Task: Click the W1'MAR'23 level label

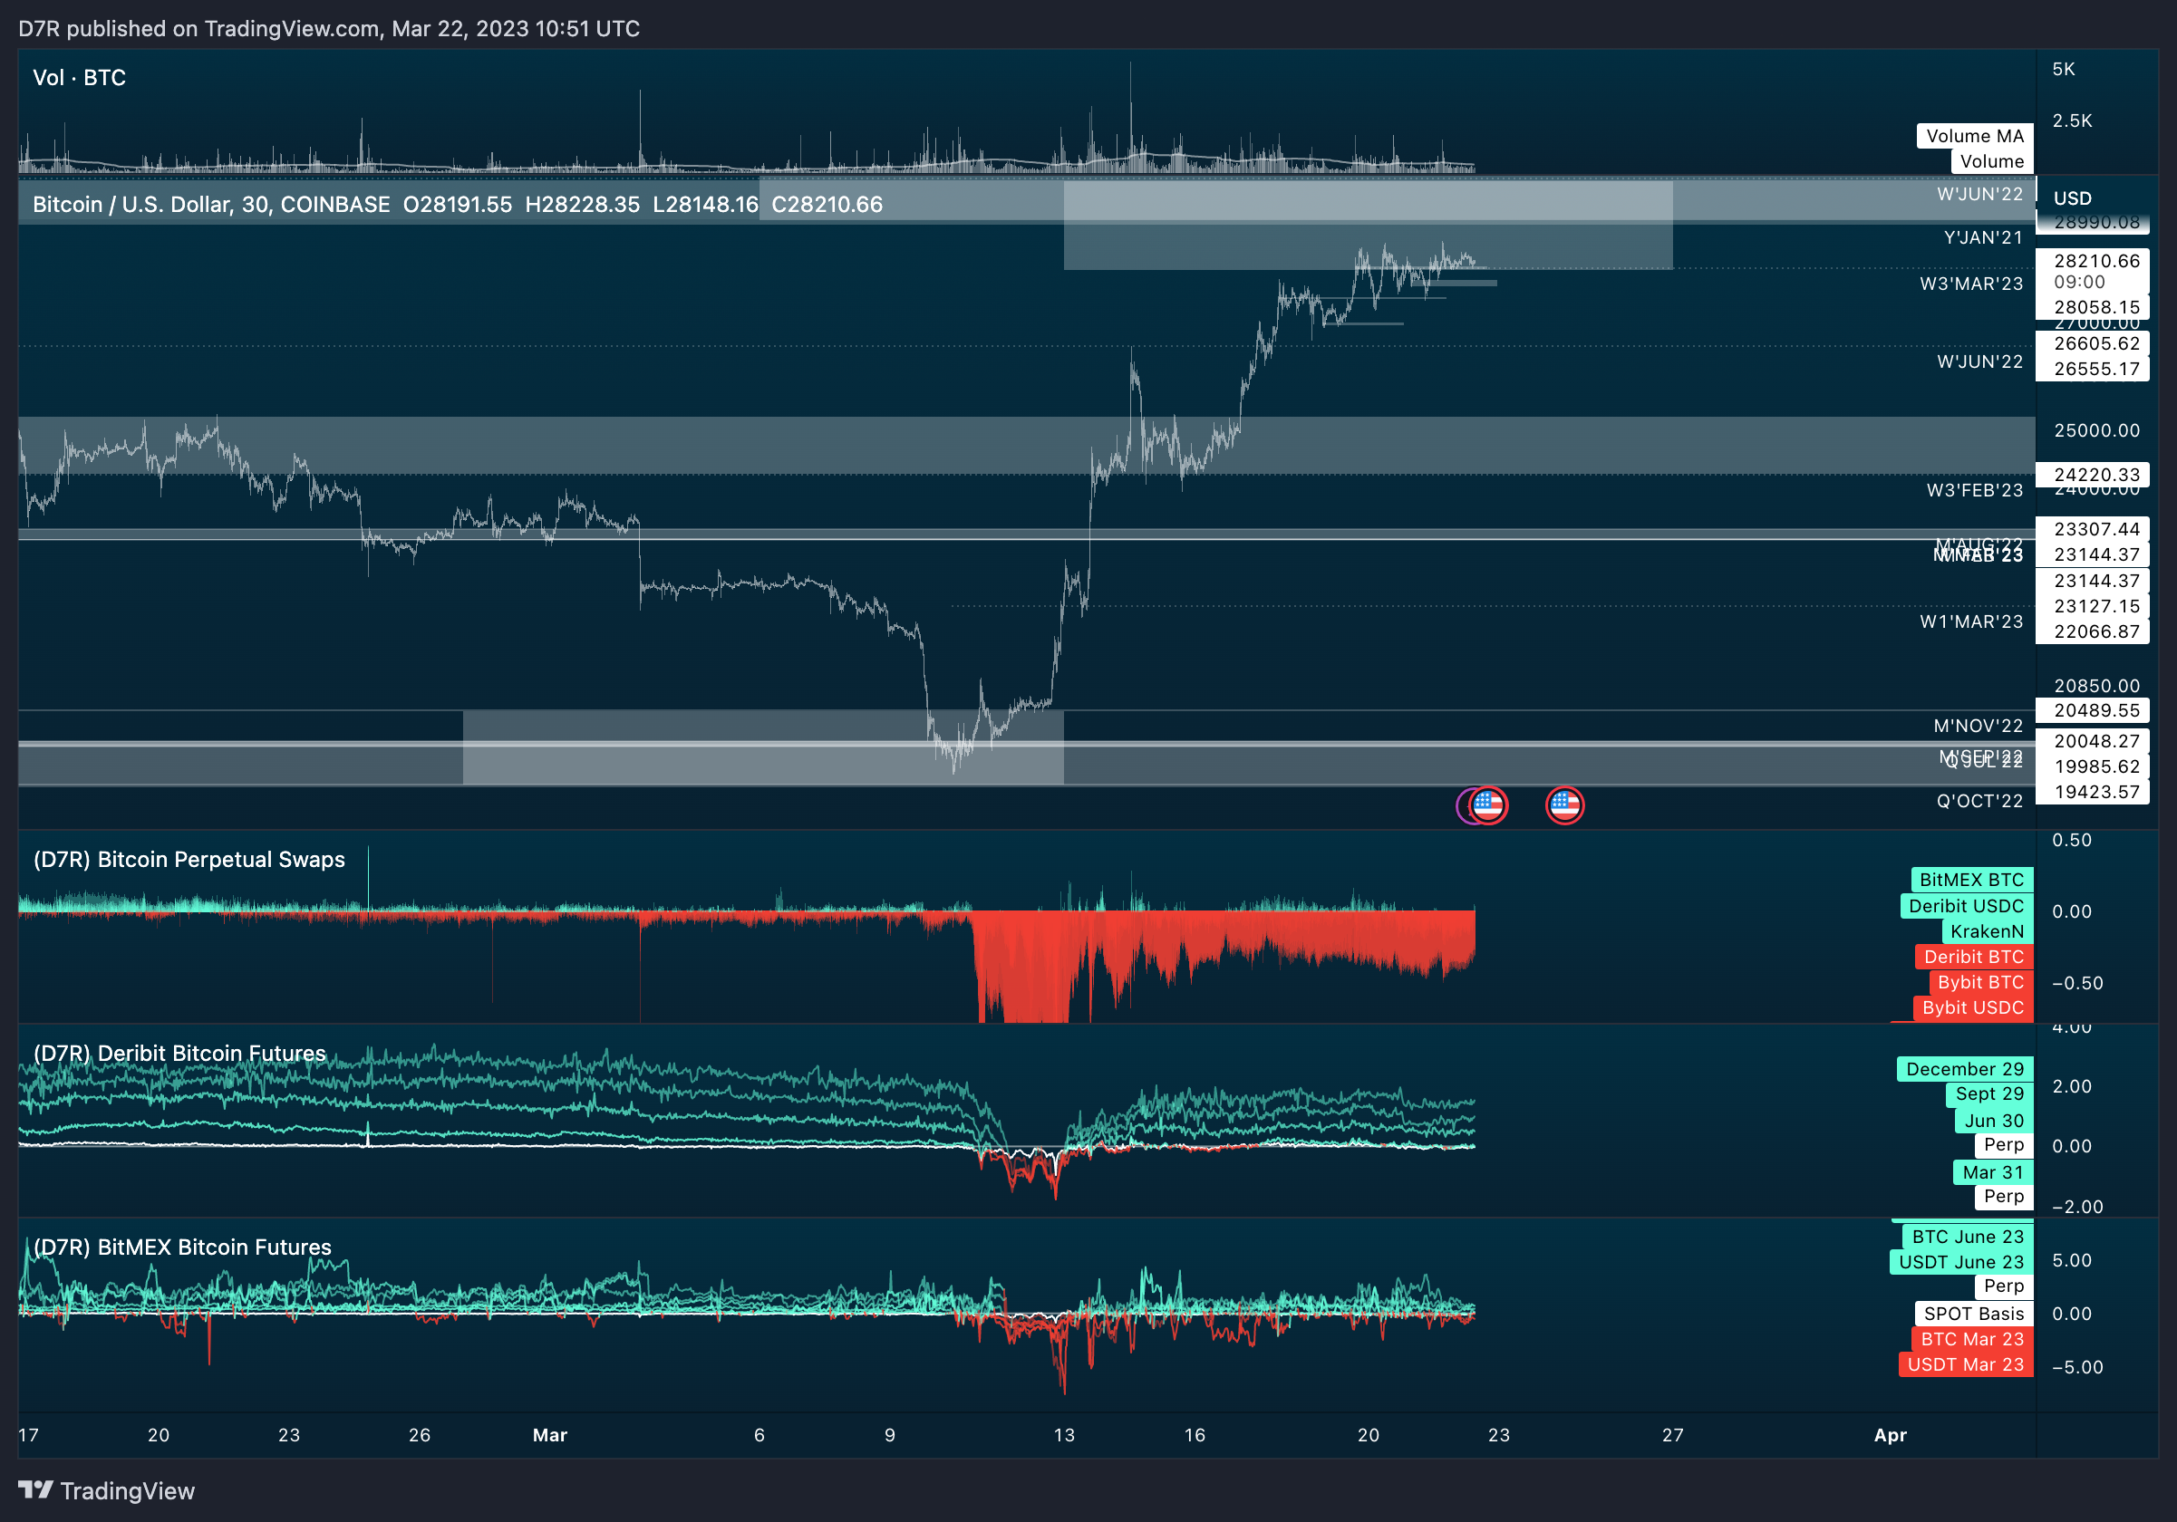Action: coord(1971,621)
